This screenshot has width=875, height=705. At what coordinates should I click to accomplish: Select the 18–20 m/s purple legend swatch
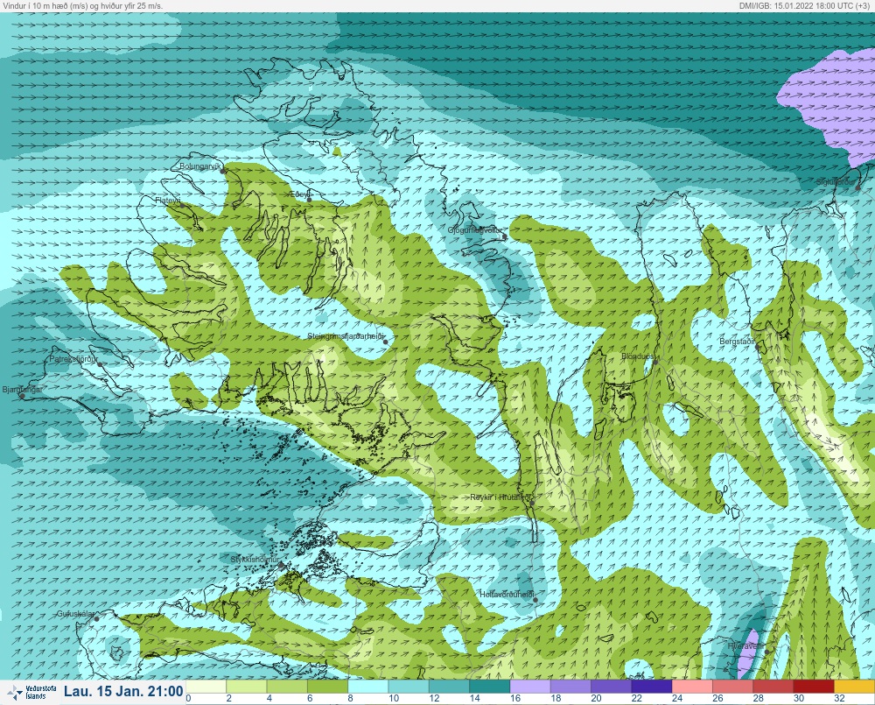[x=570, y=686]
